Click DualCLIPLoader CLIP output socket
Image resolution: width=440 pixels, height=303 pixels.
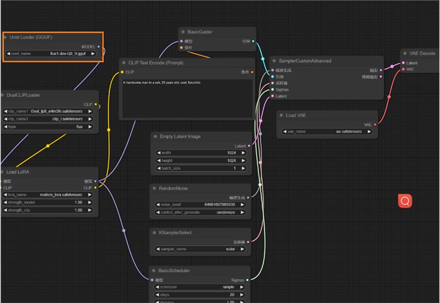pyautogui.click(x=96, y=104)
